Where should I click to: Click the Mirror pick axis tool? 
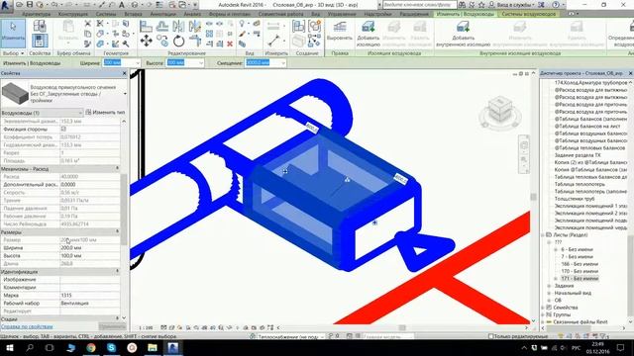point(178,27)
